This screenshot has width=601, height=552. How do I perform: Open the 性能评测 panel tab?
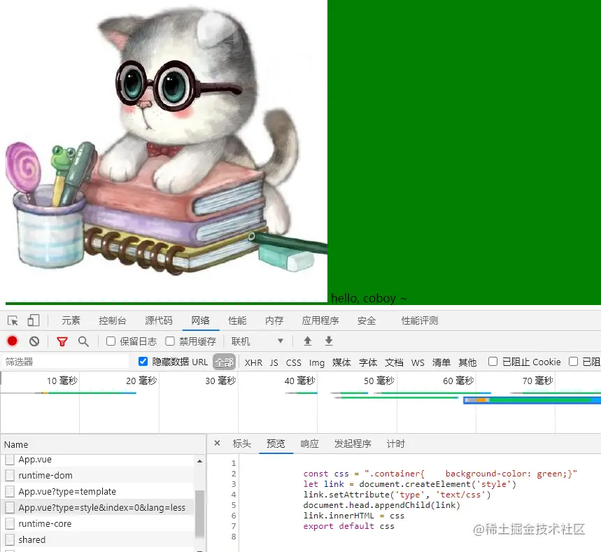click(419, 320)
